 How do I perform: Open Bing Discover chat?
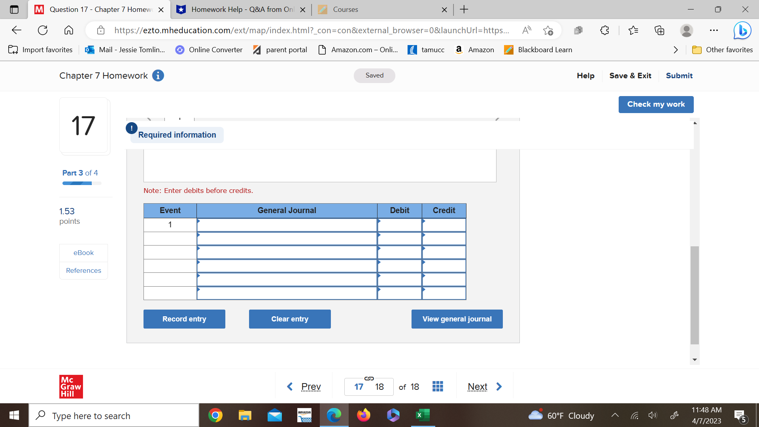tap(742, 30)
